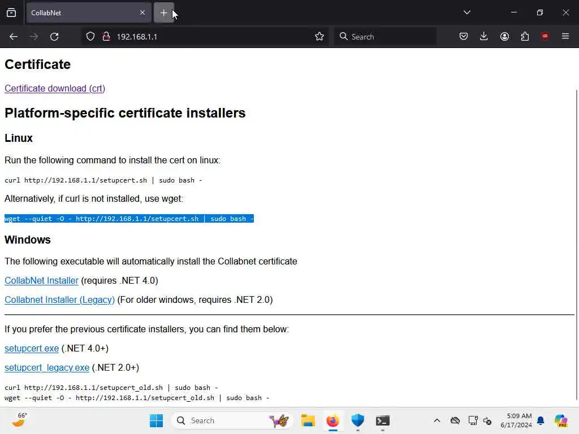Open the Windows Start menu

pyautogui.click(x=156, y=420)
